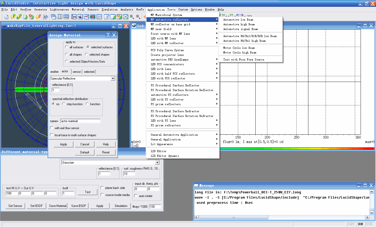Select 'Test with Free Form Source' entry
The height and width of the screenshot is (227, 376).
point(251,59)
